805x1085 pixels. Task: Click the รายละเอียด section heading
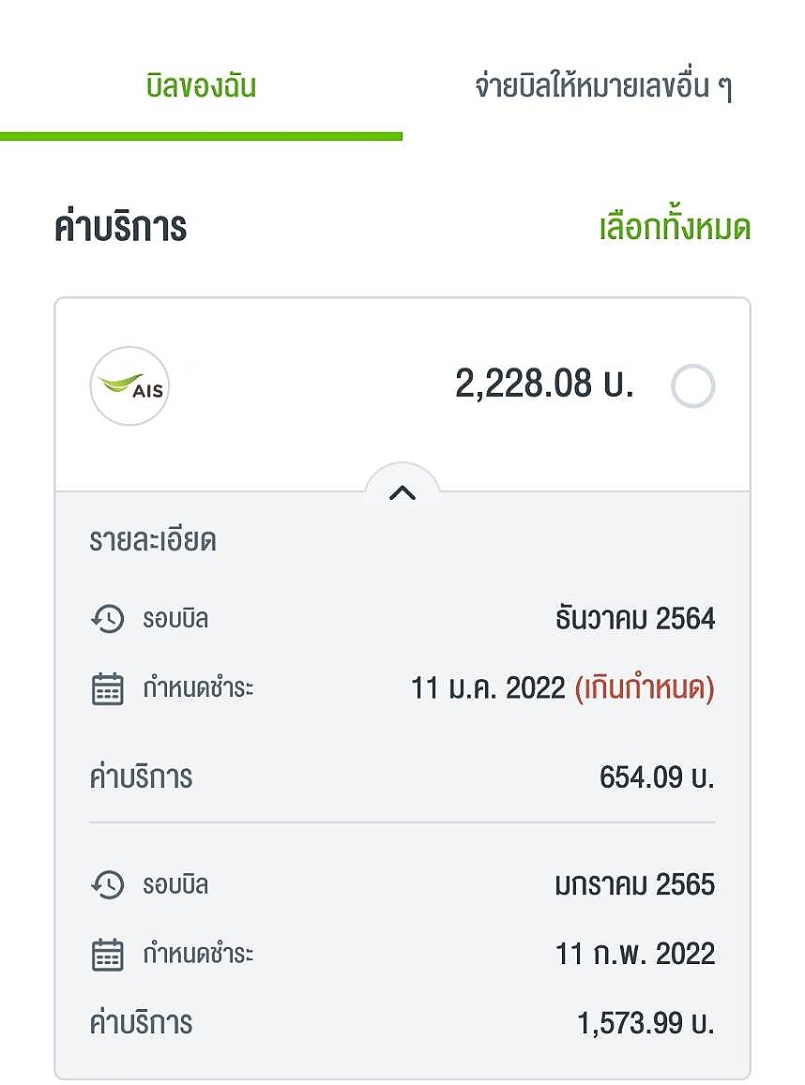153,540
